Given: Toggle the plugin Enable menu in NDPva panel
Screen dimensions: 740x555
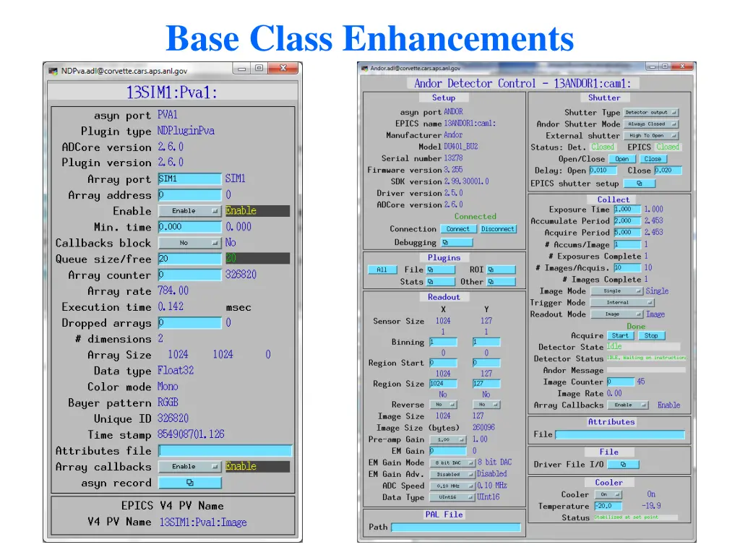Looking at the screenshot, I should pos(189,210).
